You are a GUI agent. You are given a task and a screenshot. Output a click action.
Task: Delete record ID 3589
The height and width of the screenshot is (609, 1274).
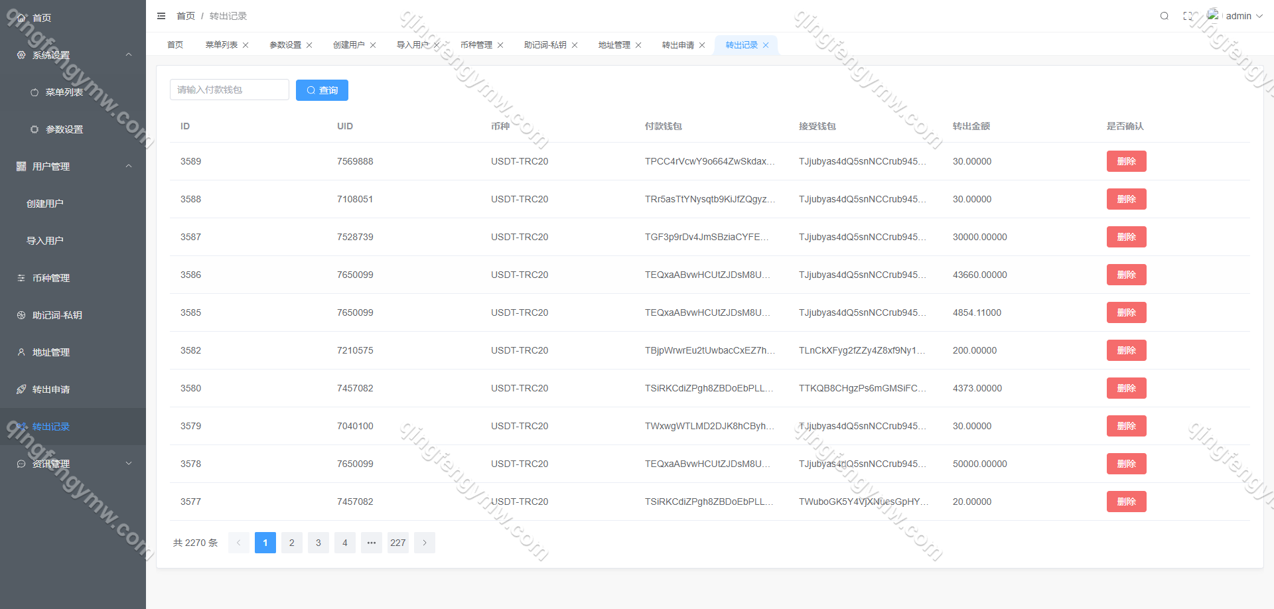(1126, 161)
